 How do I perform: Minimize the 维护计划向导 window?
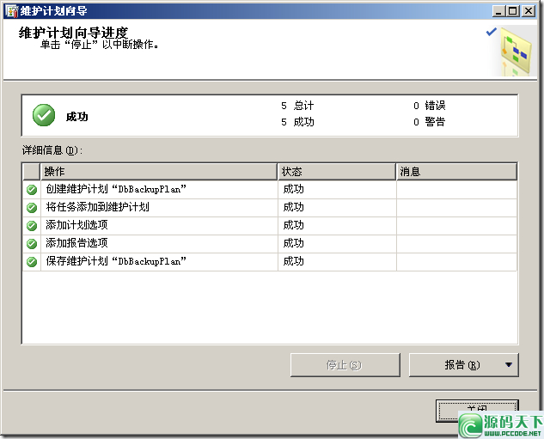coord(498,11)
